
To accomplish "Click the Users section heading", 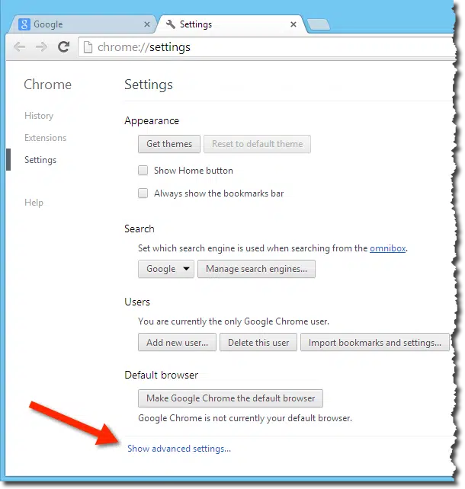I will (x=137, y=302).
